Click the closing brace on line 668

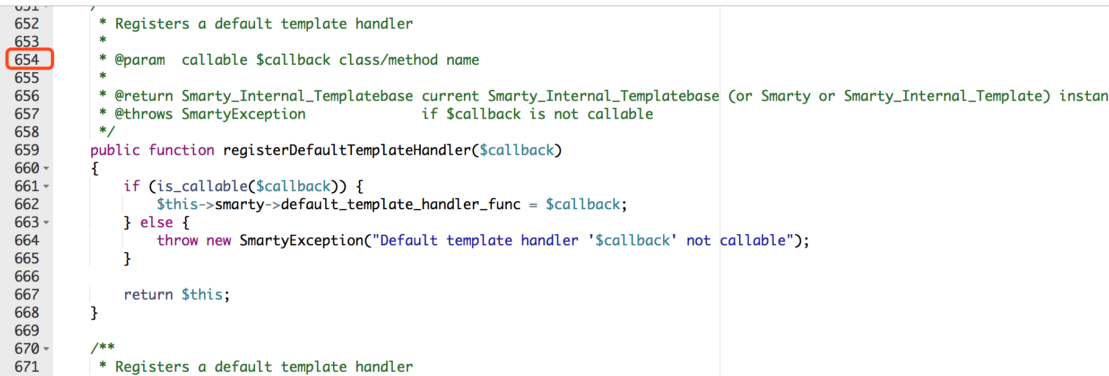(94, 313)
